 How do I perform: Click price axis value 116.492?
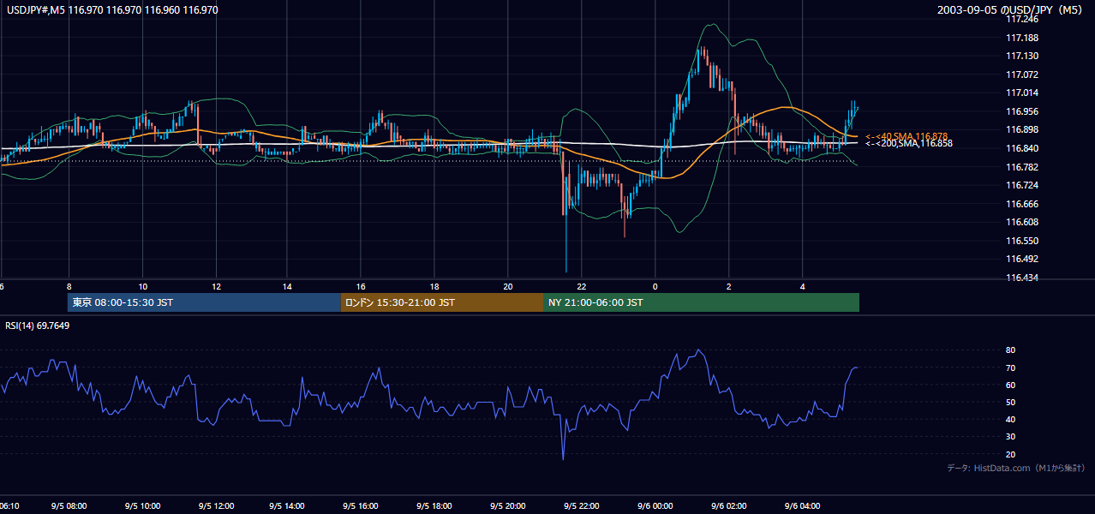pyautogui.click(x=1022, y=259)
